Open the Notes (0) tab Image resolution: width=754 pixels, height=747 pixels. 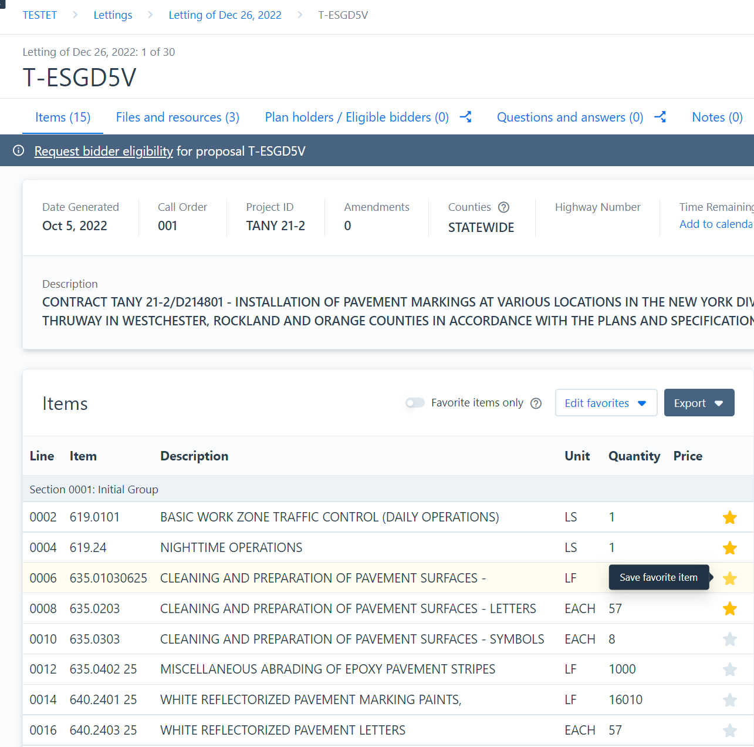tap(716, 117)
